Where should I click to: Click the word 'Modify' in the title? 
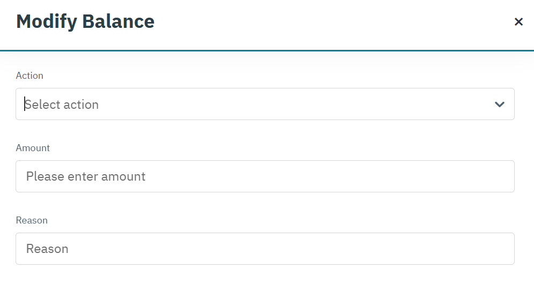(46, 21)
